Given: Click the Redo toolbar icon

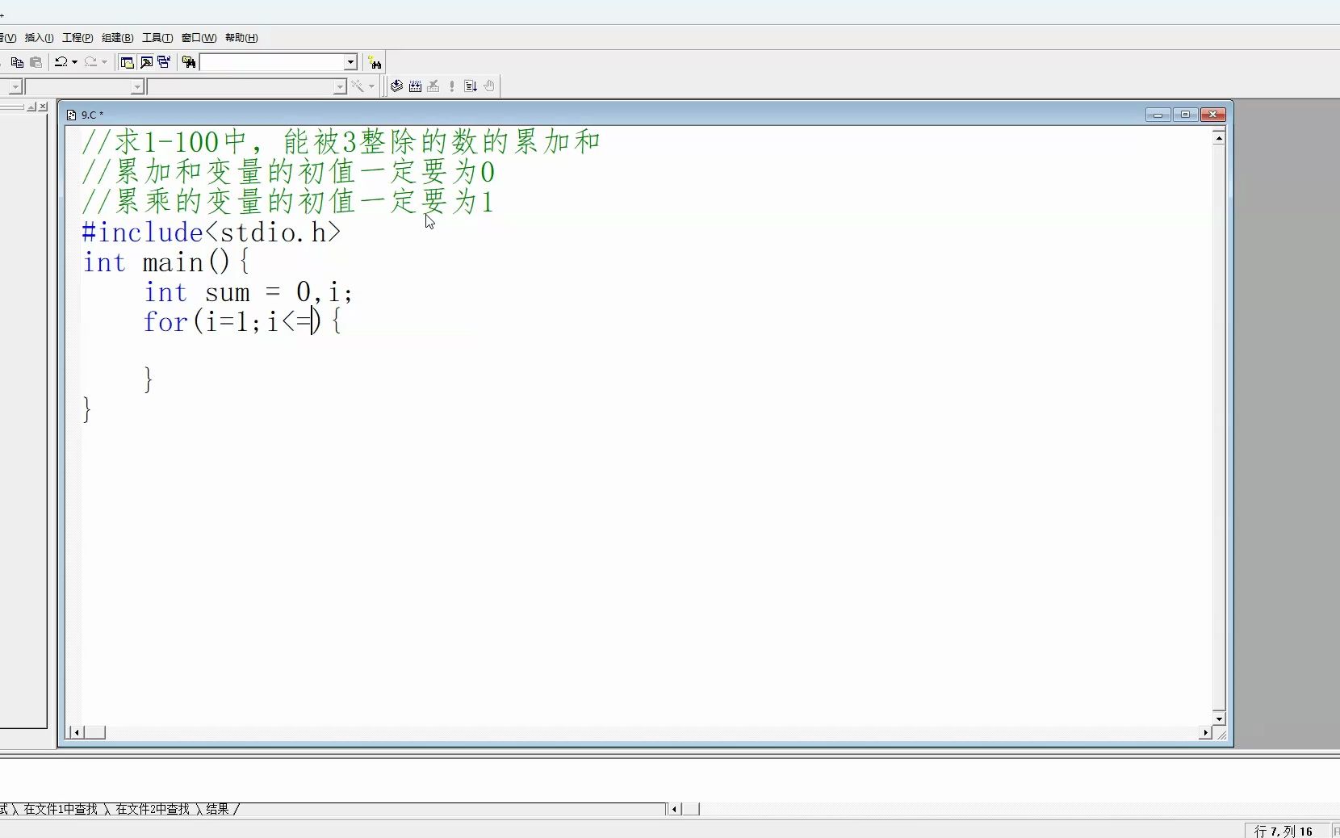Looking at the screenshot, I should tap(90, 62).
